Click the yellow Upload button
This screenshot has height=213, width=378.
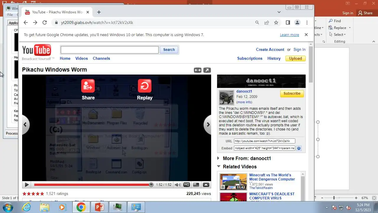coord(295,58)
